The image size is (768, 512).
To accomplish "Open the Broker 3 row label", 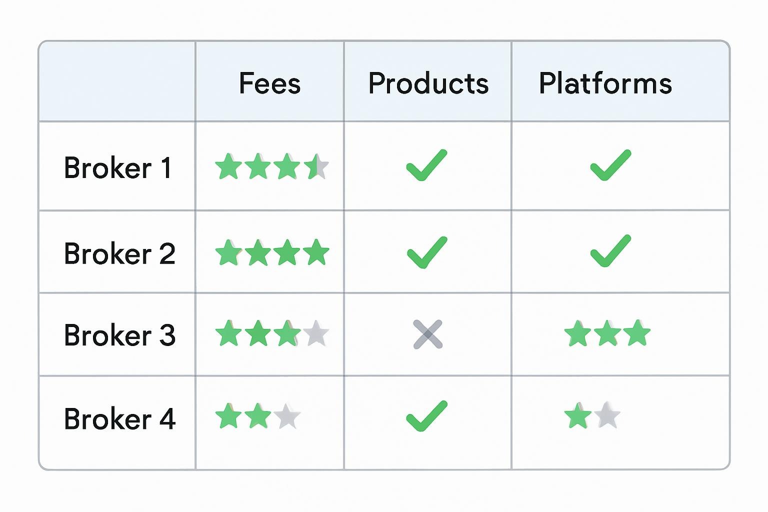I will click(x=119, y=335).
